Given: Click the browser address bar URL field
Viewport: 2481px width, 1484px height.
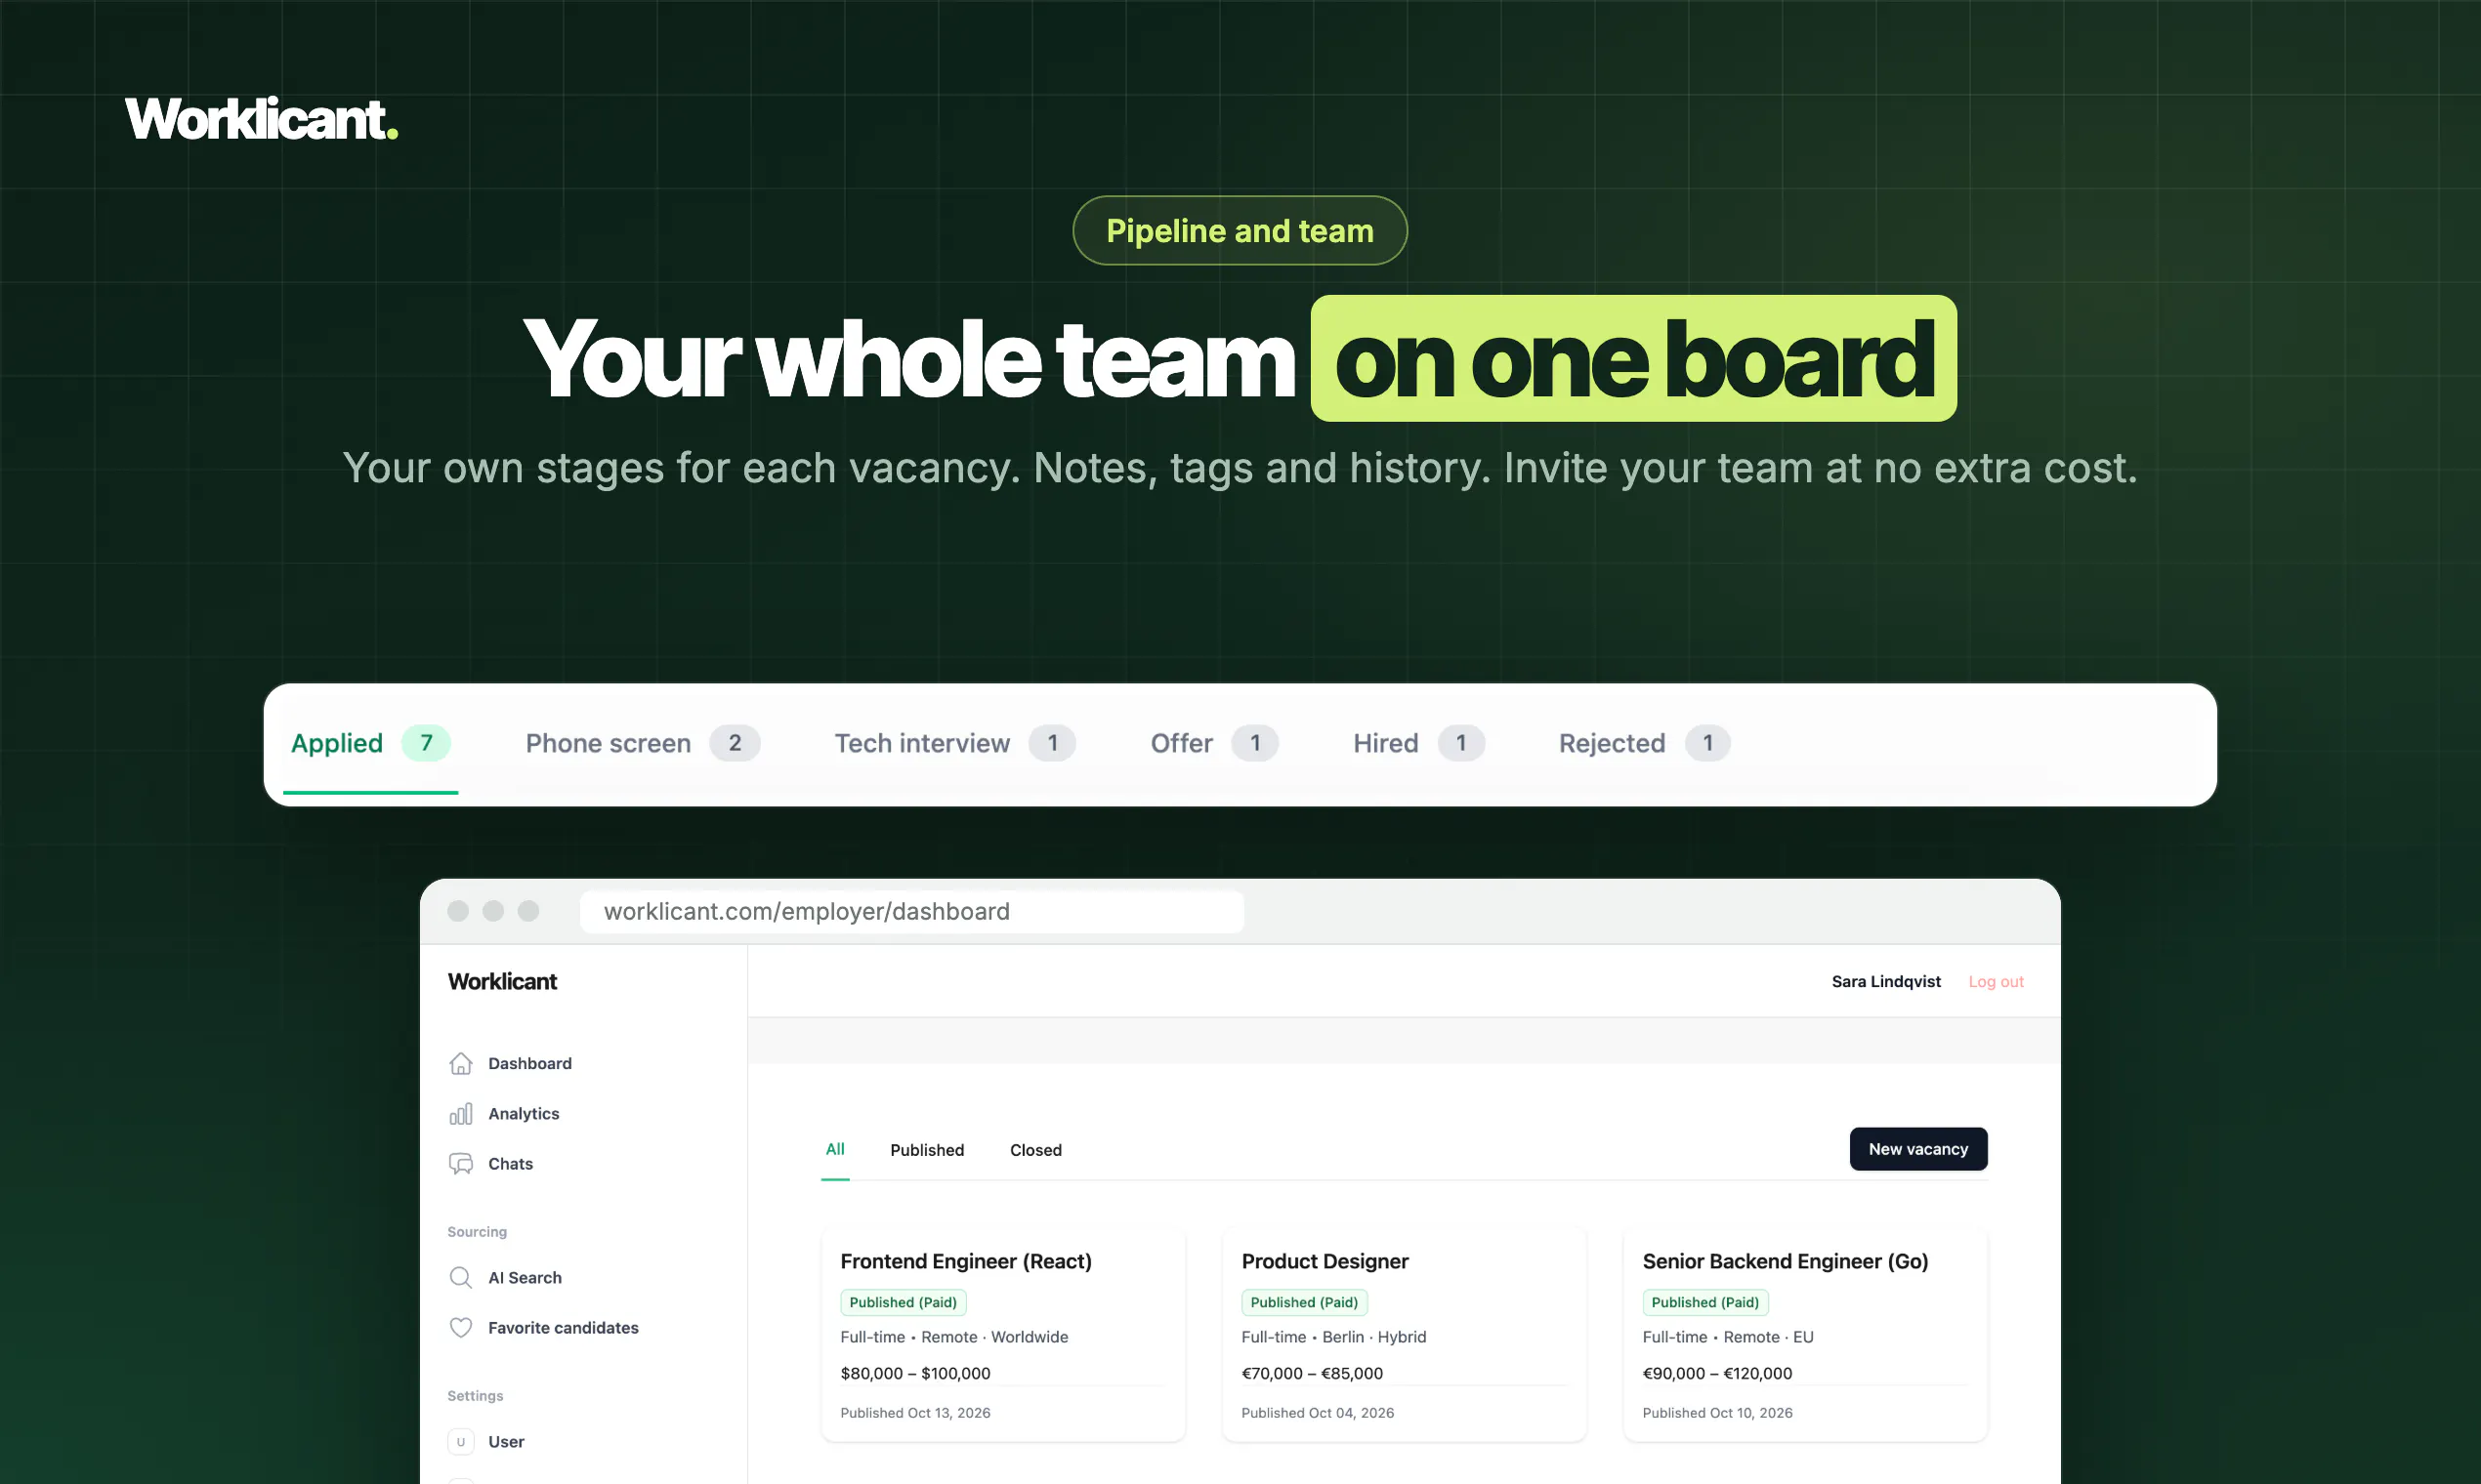Looking at the screenshot, I should tap(911, 911).
